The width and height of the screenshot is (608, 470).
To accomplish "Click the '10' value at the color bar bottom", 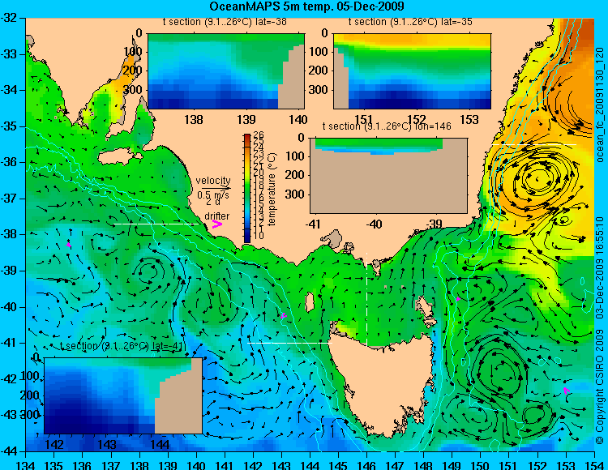I will [x=259, y=235].
